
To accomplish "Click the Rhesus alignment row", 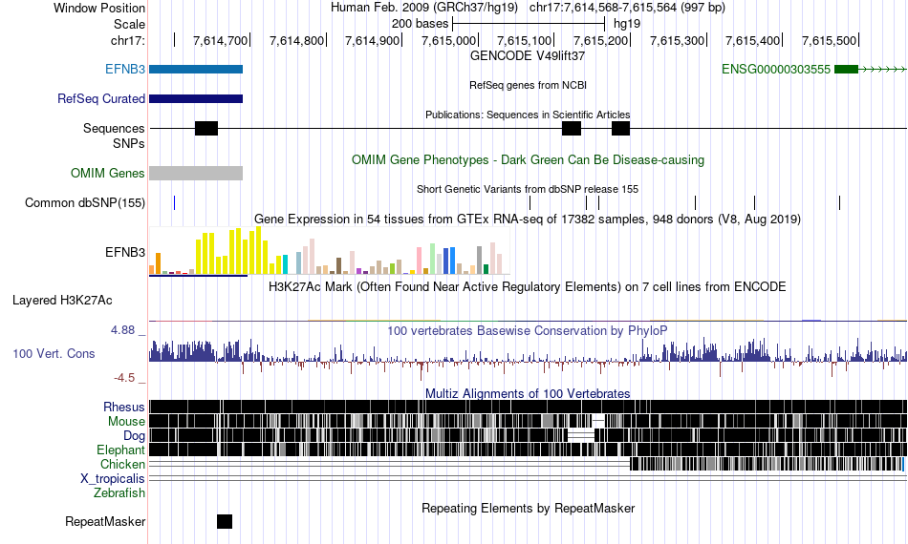I will [529, 407].
